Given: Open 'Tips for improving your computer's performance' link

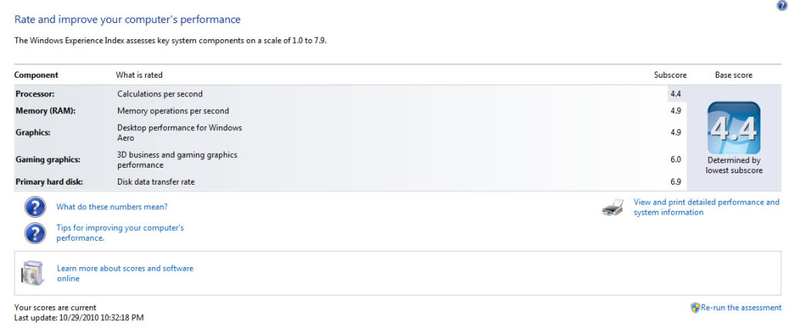Looking at the screenshot, I should click(120, 233).
